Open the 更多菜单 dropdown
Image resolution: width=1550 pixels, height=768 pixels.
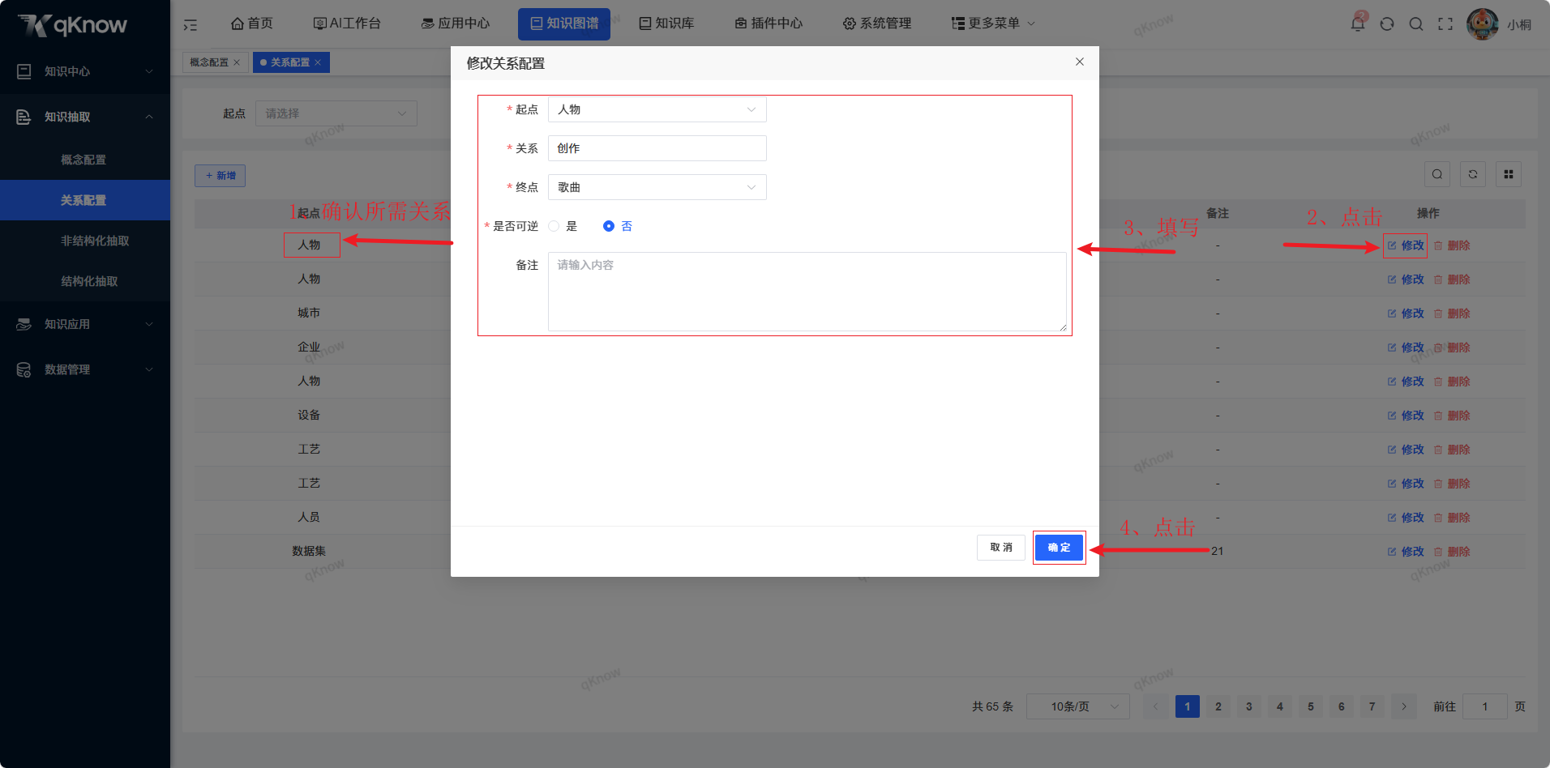(x=993, y=23)
